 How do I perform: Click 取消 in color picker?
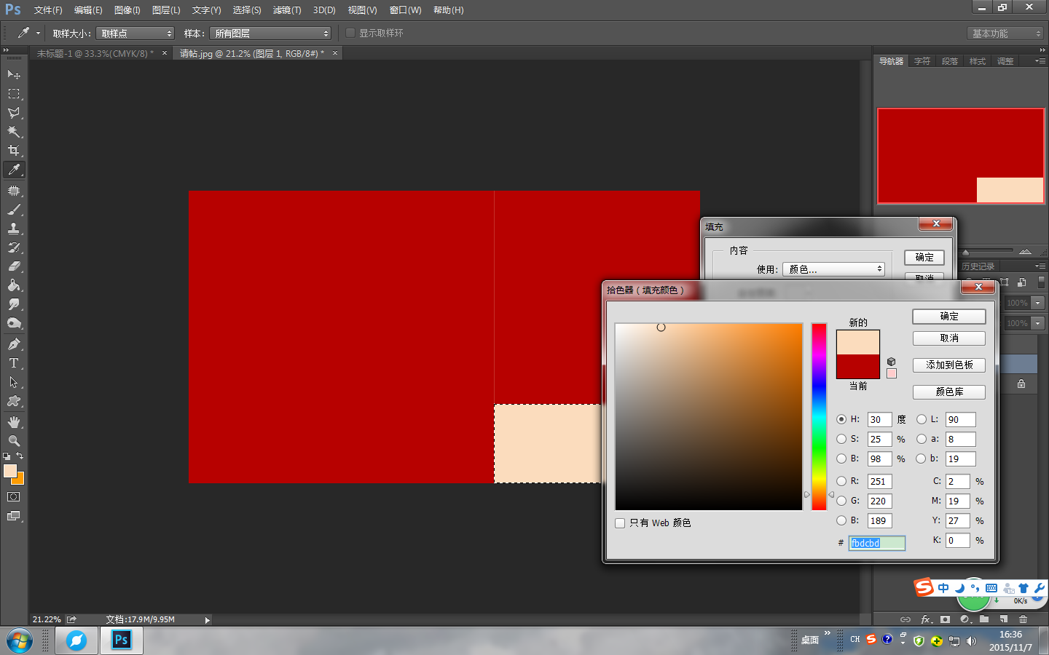949,338
